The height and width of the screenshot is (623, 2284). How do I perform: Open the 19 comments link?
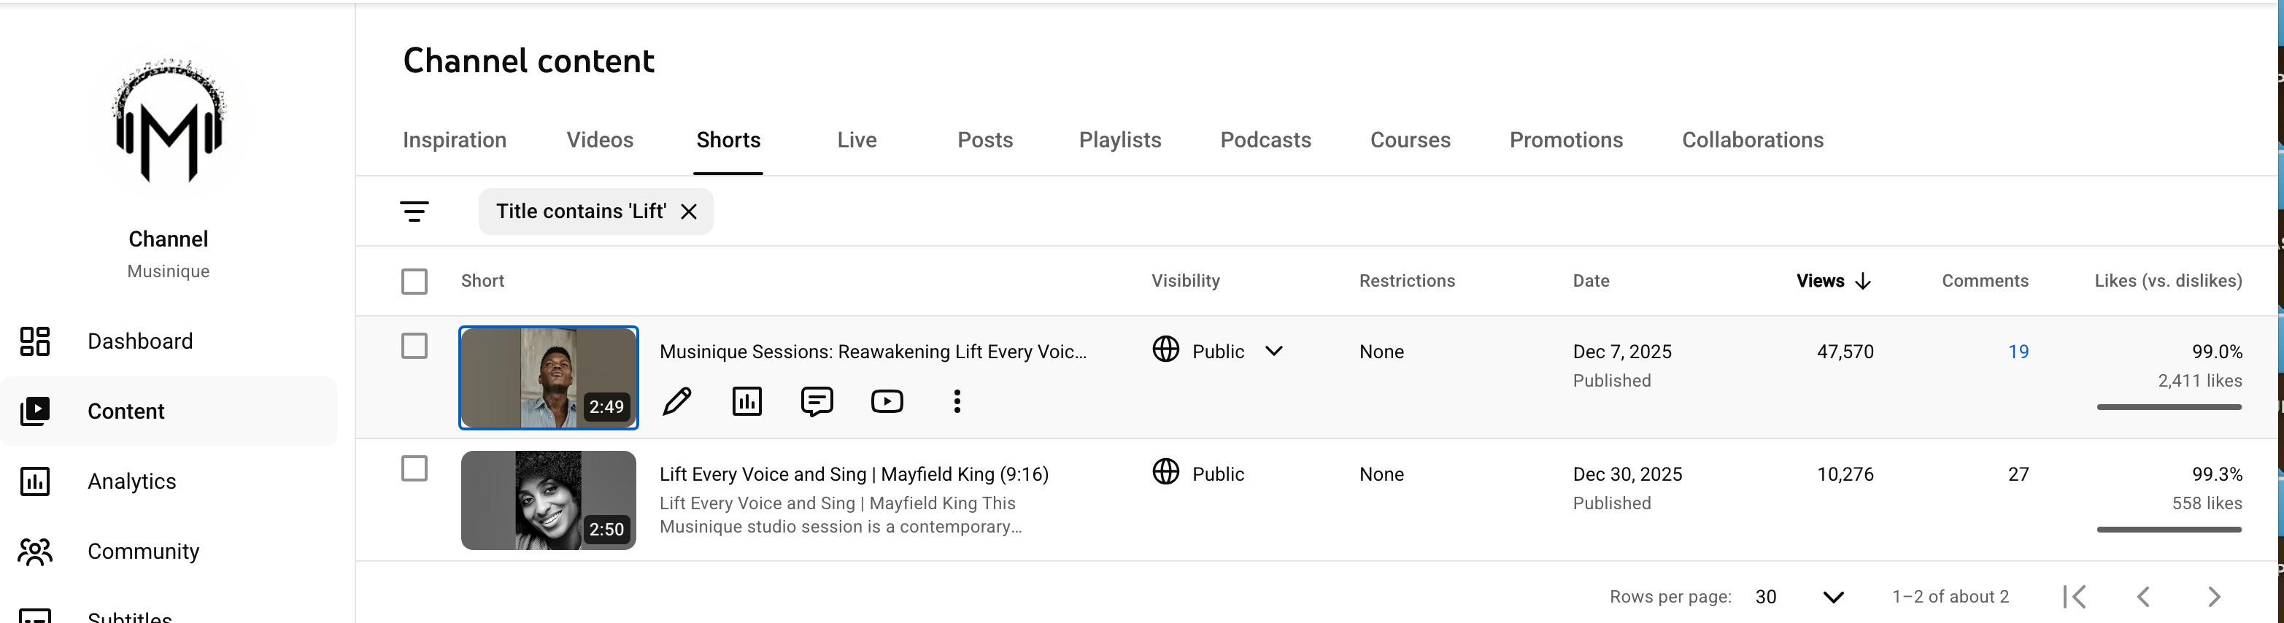(x=2018, y=352)
